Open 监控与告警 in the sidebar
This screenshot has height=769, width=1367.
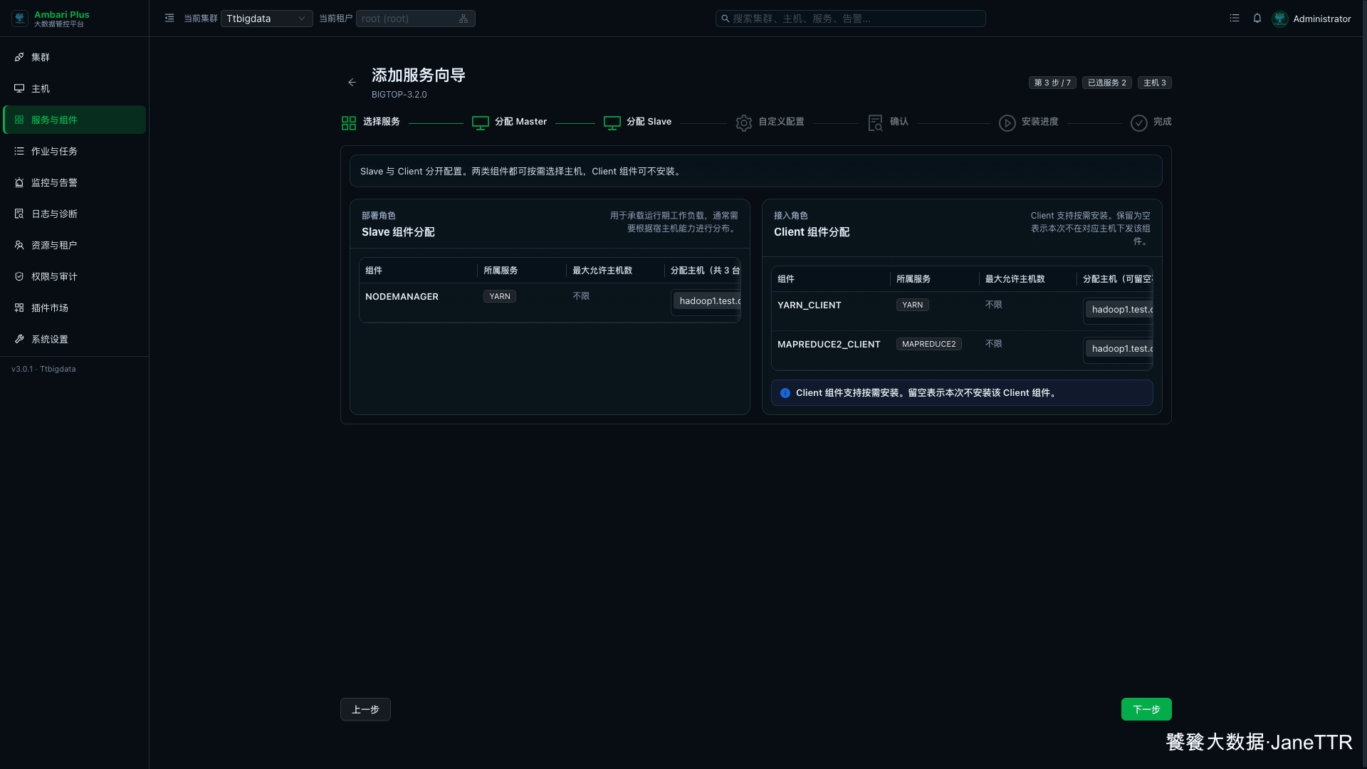pyautogui.click(x=74, y=182)
